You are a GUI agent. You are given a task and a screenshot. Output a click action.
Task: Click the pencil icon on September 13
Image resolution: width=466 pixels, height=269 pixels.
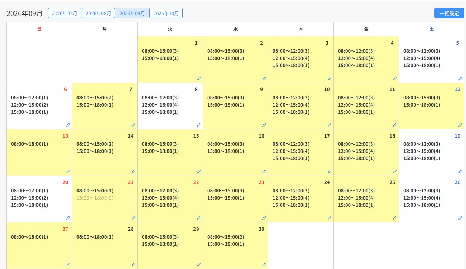point(68,171)
